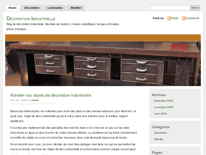
Task: Click the 'Catégories' sidebar heading
Action: (x=161, y=127)
